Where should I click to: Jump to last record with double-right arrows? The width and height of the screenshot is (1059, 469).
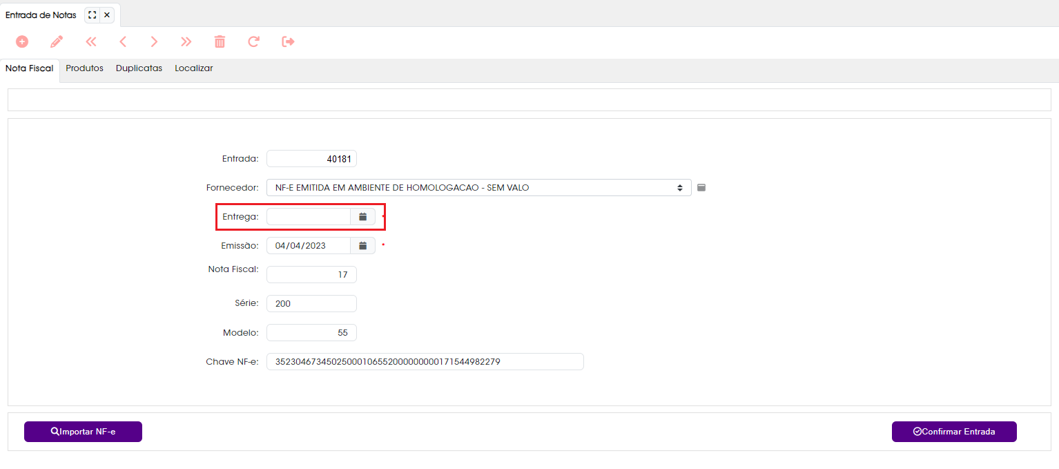pos(186,41)
